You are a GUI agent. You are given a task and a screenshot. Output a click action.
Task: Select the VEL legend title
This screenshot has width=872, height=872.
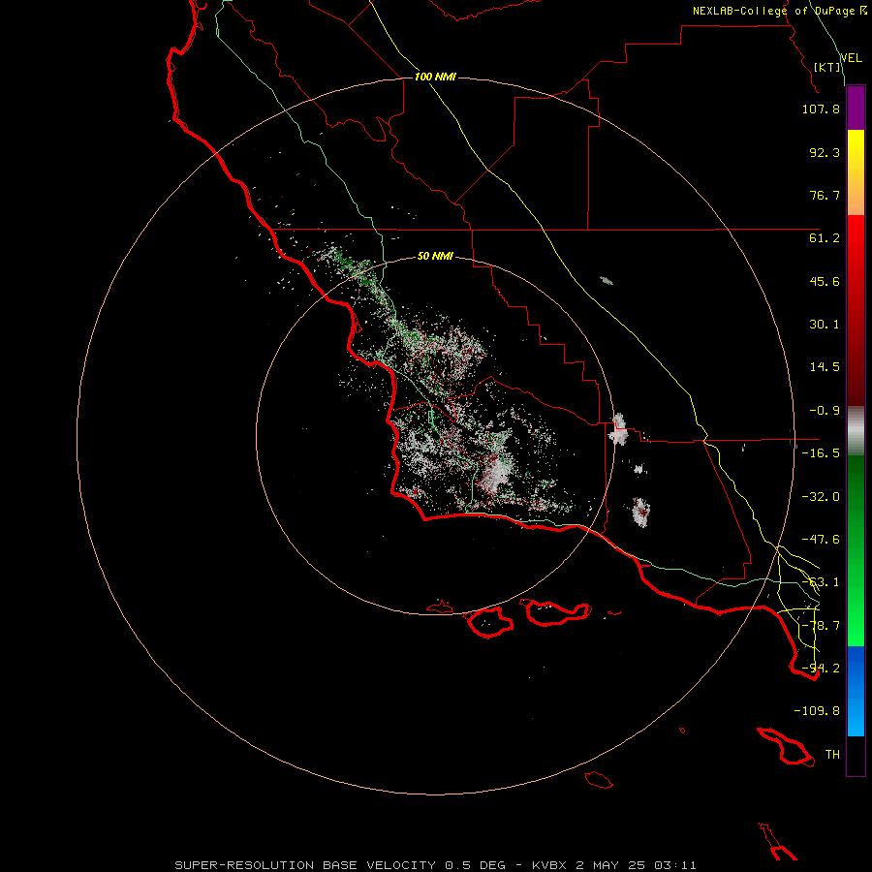click(x=851, y=58)
